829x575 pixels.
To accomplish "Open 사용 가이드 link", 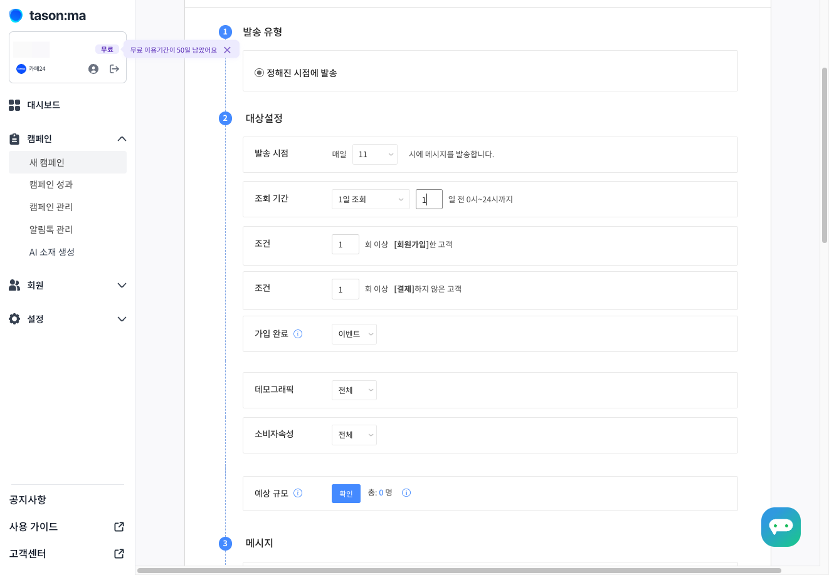I will (33, 527).
